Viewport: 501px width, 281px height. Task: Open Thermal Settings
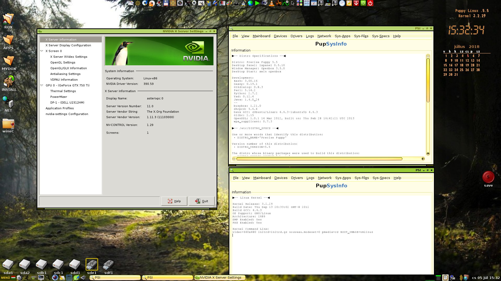coord(63,91)
